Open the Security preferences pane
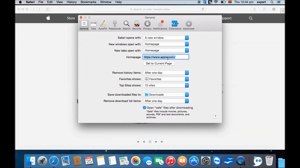 coord(137,25)
